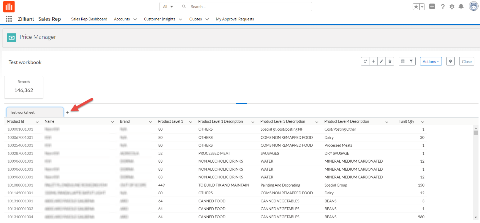Focus the global Search field
Screen dimensions: 480x223
pos(249,7)
